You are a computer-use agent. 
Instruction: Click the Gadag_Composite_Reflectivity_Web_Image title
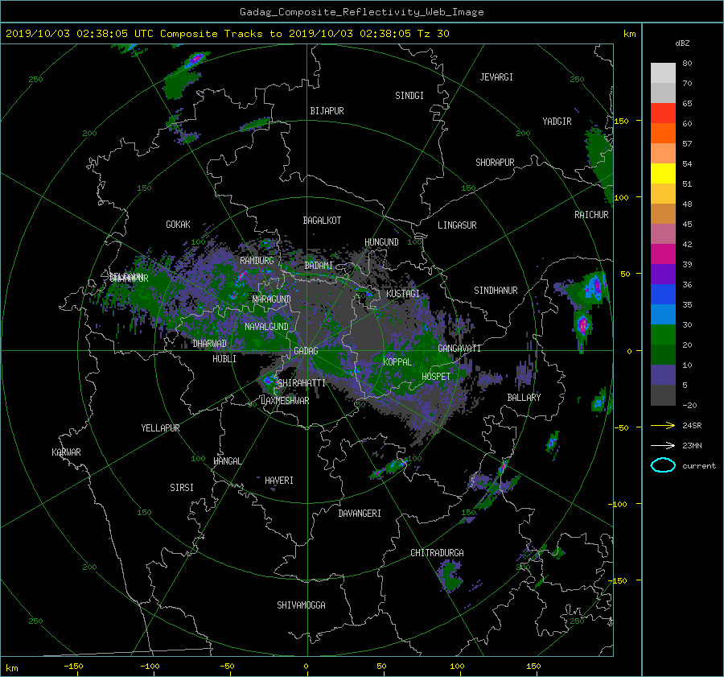click(x=361, y=12)
